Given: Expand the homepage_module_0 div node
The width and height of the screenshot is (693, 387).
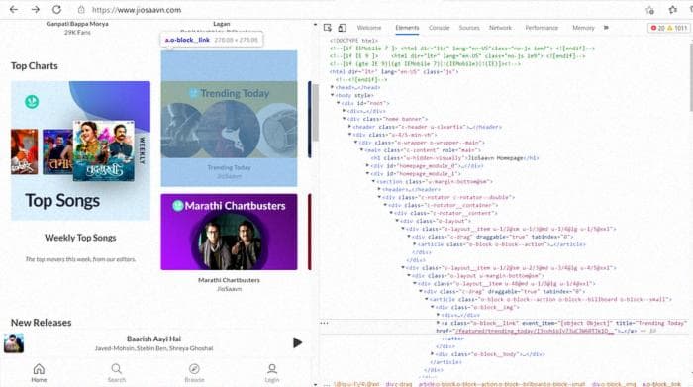Looking at the screenshot, I should (x=367, y=165).
